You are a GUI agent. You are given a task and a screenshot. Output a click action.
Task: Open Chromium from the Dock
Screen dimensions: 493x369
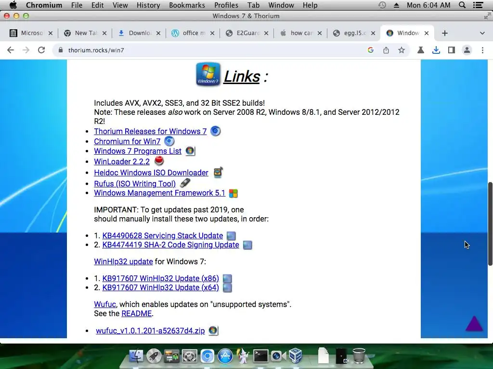[x=208, y=356]
